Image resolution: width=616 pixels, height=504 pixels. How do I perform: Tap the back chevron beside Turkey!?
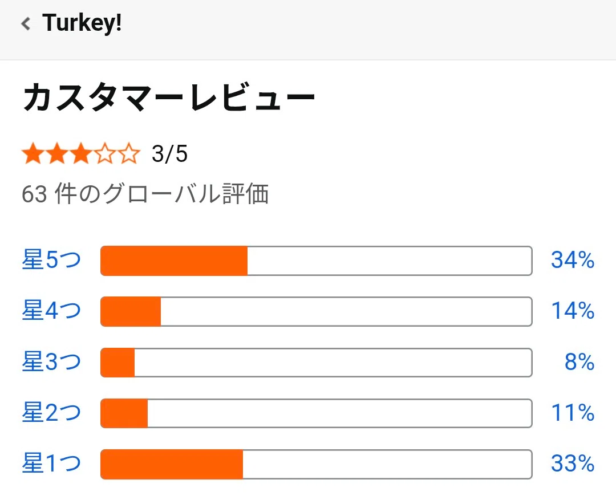click(x=26, y=24)
